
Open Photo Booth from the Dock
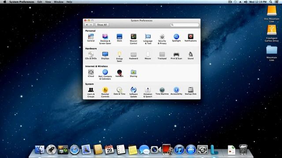coord(167,149)
